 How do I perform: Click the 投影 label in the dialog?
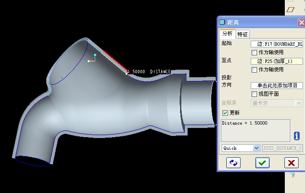226,77
